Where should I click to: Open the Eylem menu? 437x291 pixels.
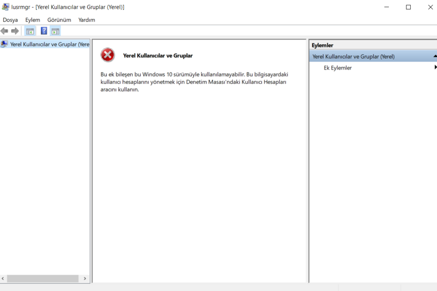(33, 20)
